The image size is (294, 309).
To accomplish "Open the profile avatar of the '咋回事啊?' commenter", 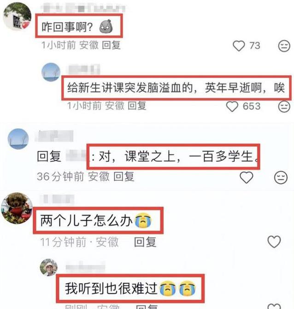I will (x=18, y=17).
